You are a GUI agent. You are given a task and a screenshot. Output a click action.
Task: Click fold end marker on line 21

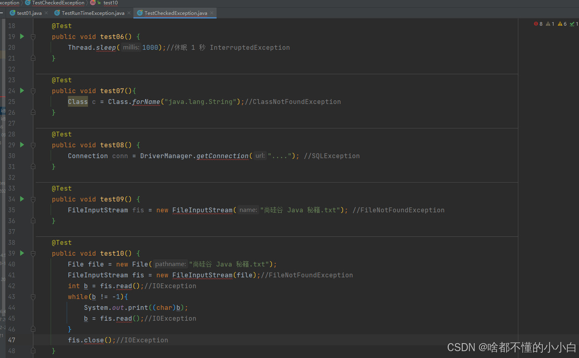pyautogui.click(x=33, y=58)
